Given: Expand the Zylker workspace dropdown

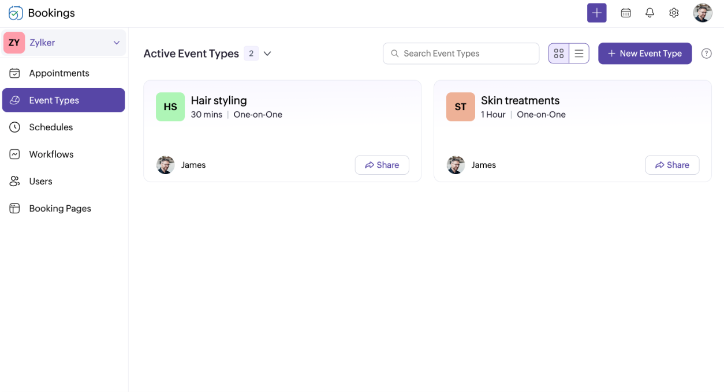Looking at the screenshot, I should coord(117,43).
